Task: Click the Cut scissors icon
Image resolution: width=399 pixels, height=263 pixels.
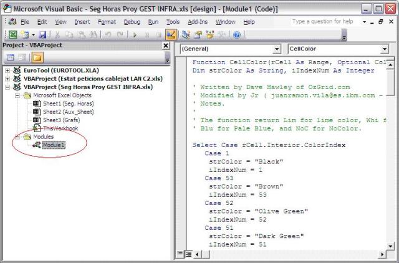Action: 57,34
